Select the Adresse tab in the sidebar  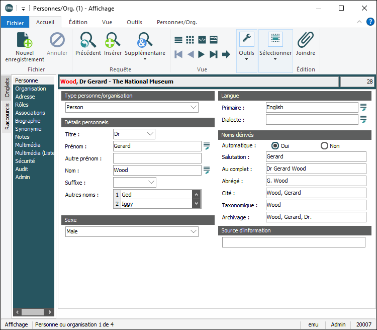coord(25,97)
